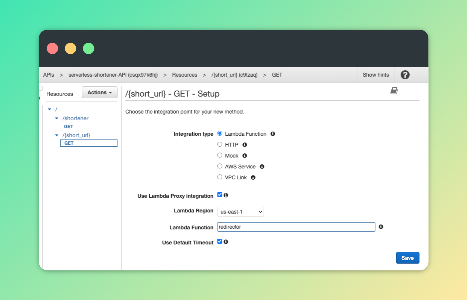Open the help question mark icon
This screenshot has width=467, height=300.
point(405,75)
